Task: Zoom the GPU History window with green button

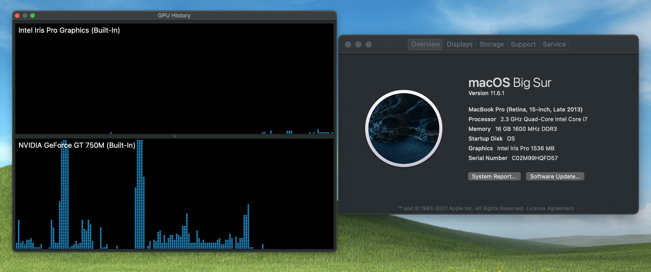Action: pos(33,16)
